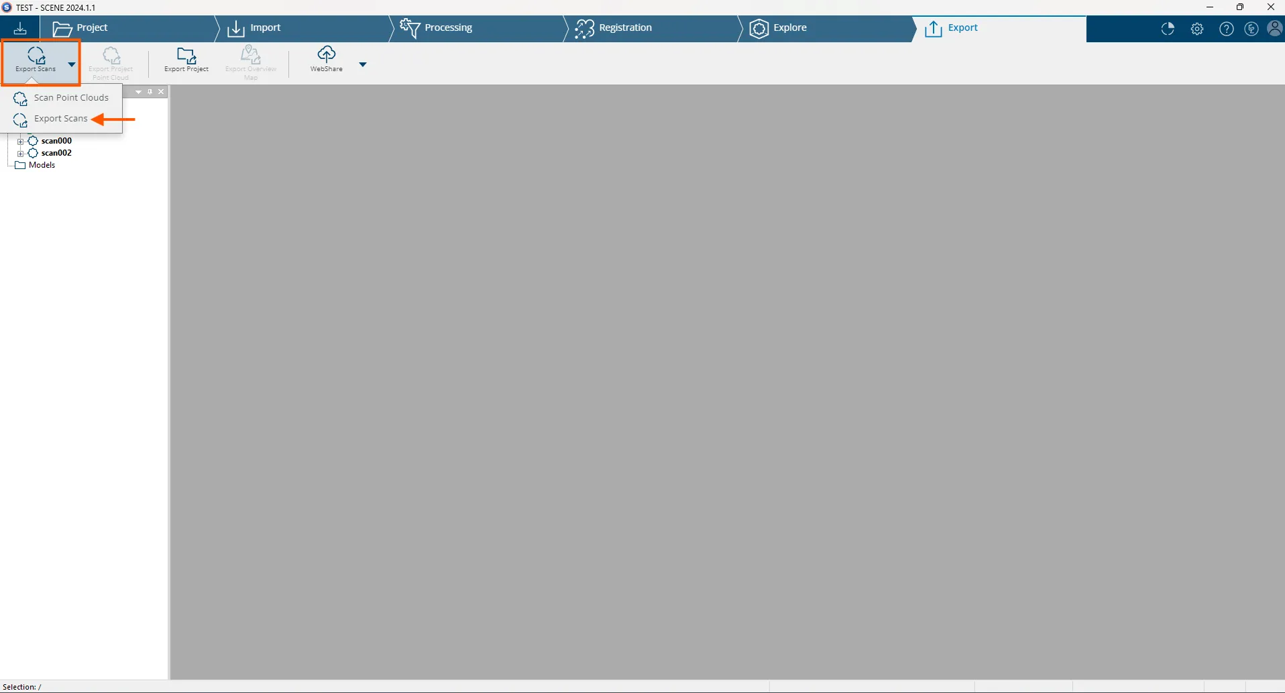Open the help question mark icon
Screen dimensions: 1285x693
click(x=1226, y=29)
